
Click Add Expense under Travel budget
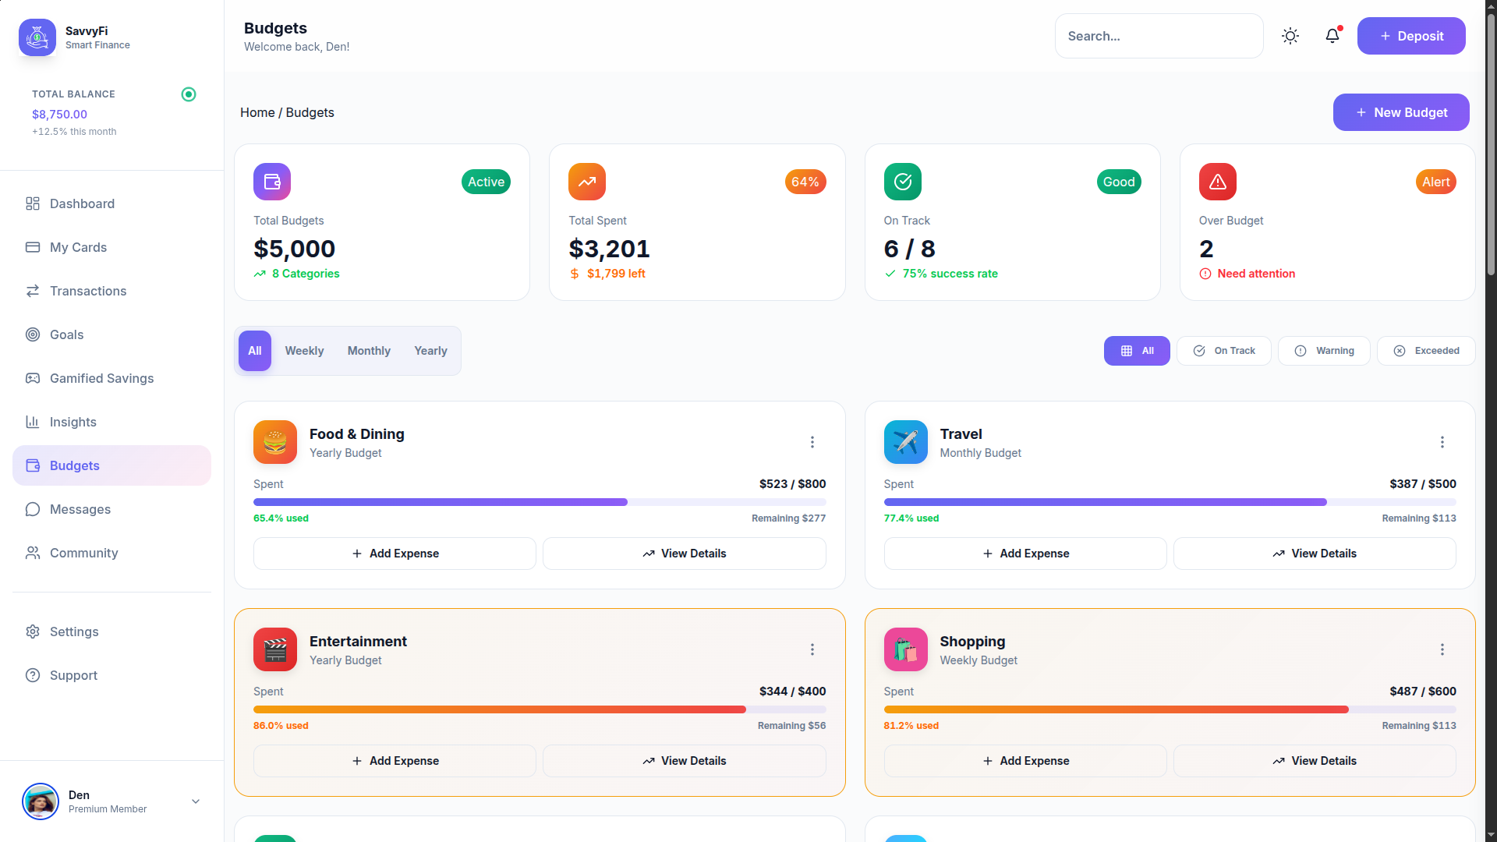click(1025, 554)
